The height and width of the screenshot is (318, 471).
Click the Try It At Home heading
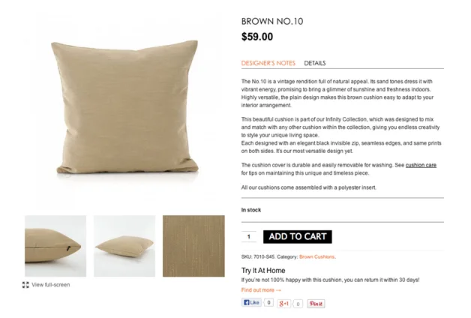[263, 271]
